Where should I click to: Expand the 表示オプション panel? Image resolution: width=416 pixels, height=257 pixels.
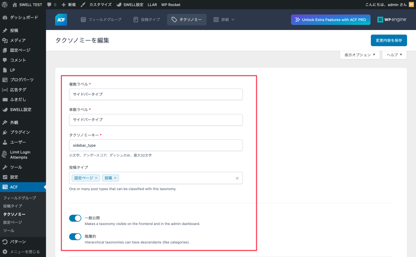tap(359, 55)
